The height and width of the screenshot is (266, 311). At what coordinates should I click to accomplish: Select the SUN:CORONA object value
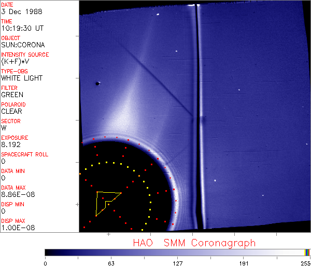(23, 45)
